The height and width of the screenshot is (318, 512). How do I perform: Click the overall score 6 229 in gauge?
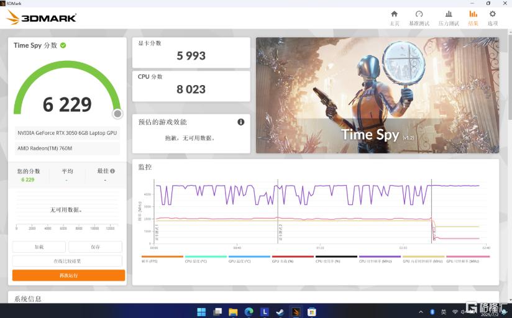click(67, 104)
